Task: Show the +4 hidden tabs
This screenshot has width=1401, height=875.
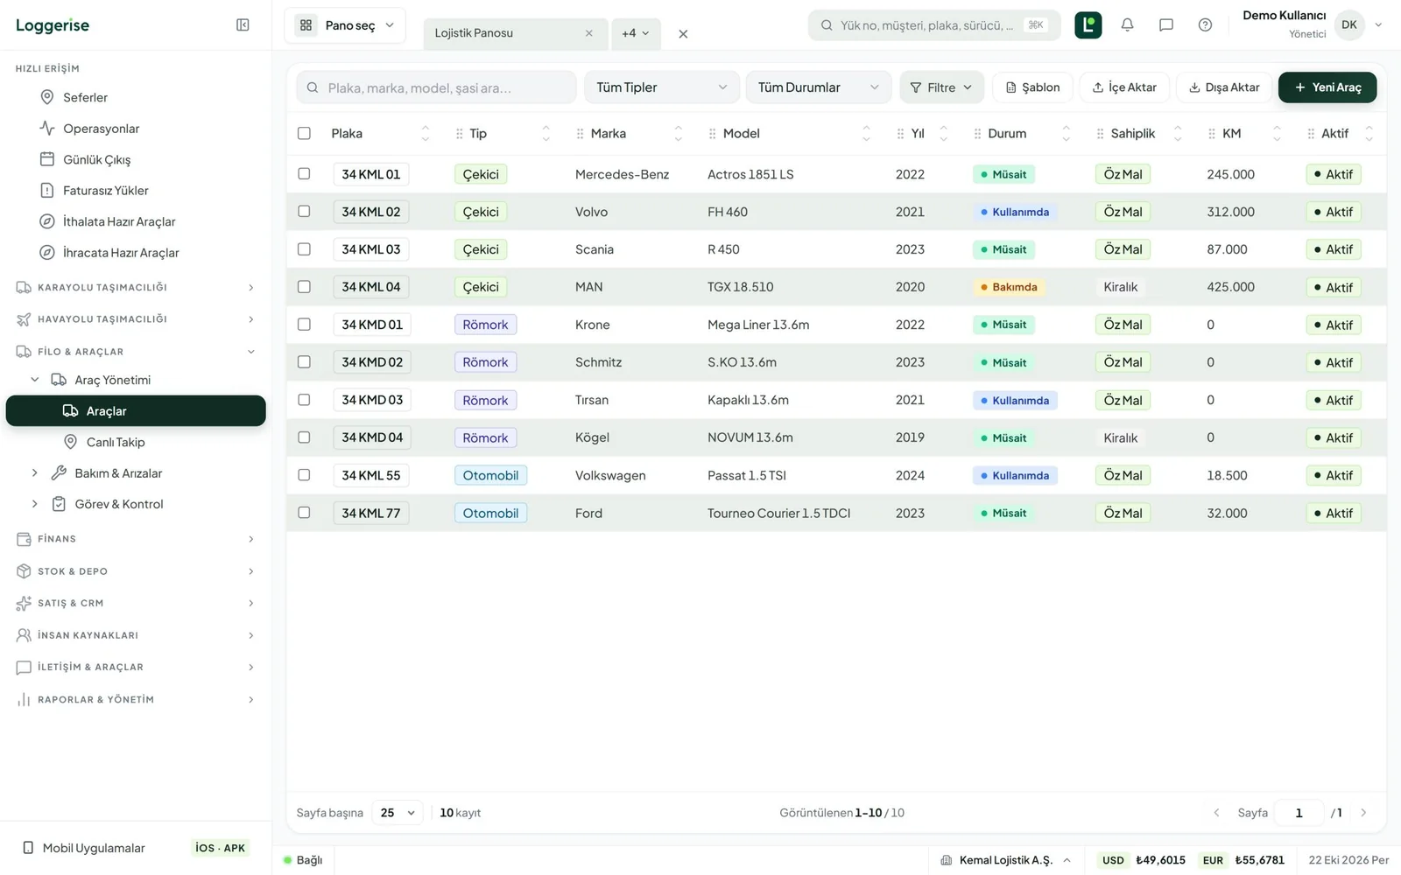Action: click(636, 33)
